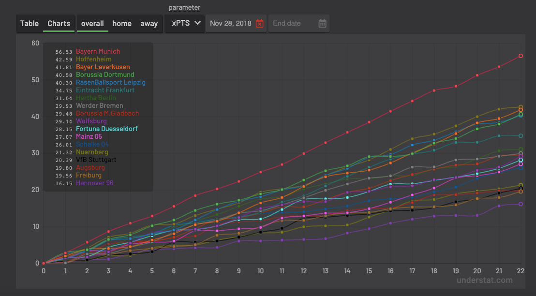Toggle Mainz 05 line in legend
The width and height of the screenshot is (536, 296).
pyautogui.click(x=89, y=136)
